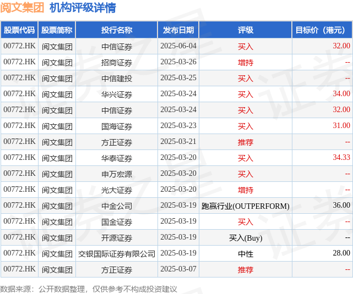
Task: Click 中信建投 broker name
Action: pos(117,79)
